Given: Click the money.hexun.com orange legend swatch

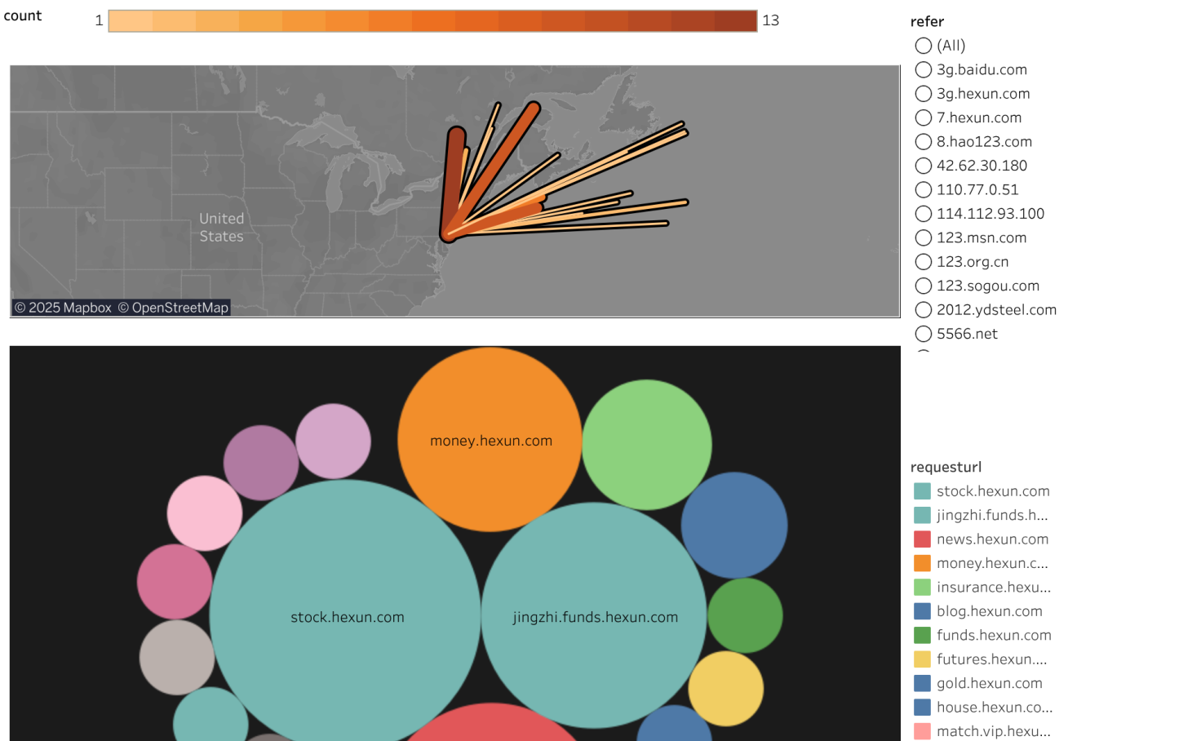Looking at the screenshot, I should click(x=923, y=563).
